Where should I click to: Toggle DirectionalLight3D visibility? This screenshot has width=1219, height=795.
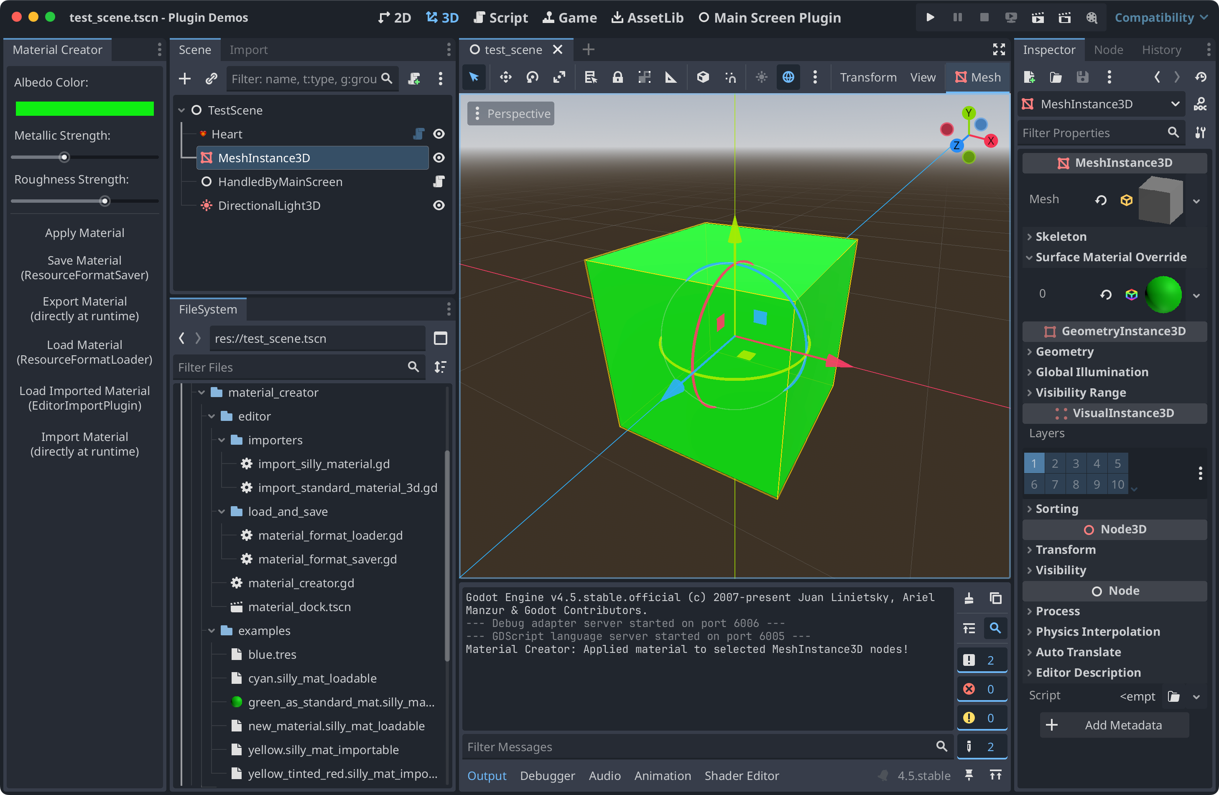(x=439, y=205)
